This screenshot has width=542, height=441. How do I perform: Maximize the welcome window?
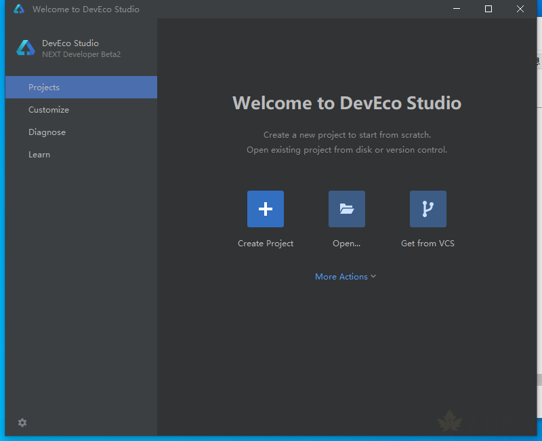[x=488, y=9]
